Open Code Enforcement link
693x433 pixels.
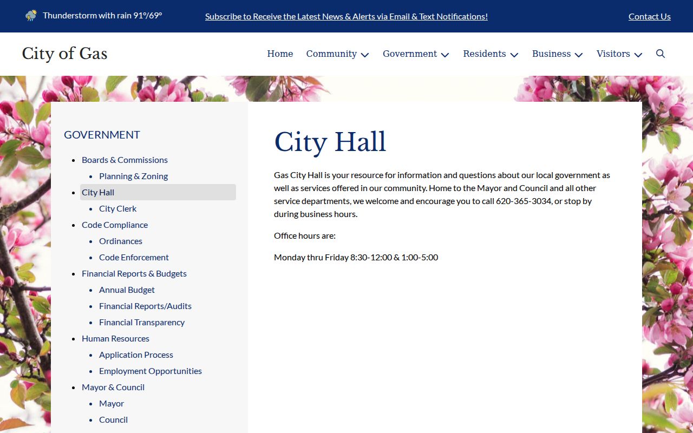coord(134,257)
